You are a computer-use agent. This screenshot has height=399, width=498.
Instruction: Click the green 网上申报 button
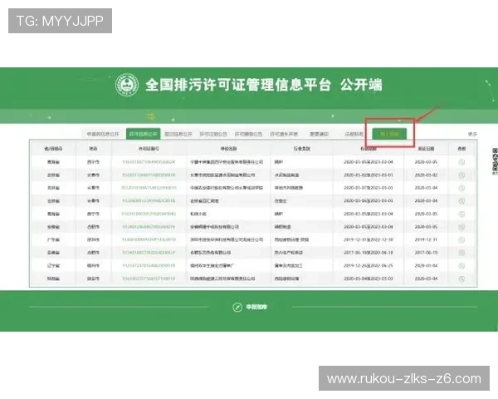click(x=389, y=134)
